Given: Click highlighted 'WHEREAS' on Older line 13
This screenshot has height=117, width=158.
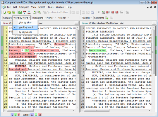Looking at the screenshot, I should (20, 66).
